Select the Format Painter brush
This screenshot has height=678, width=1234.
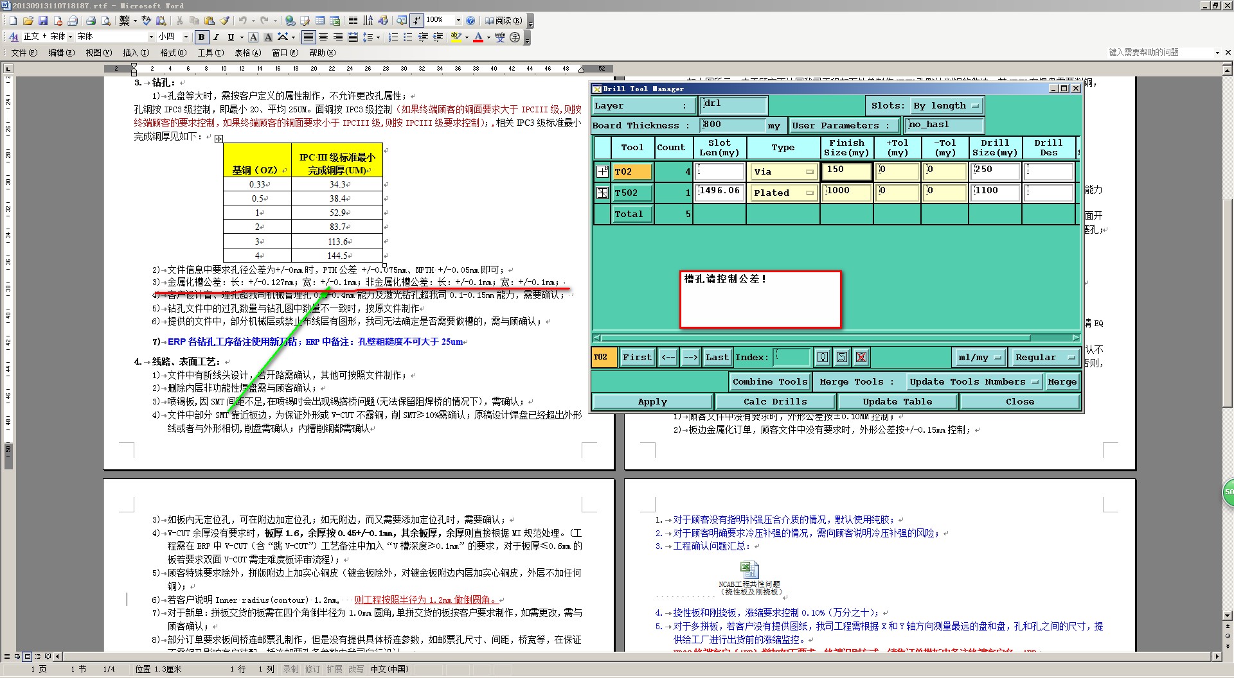click(x=224, y=21)
